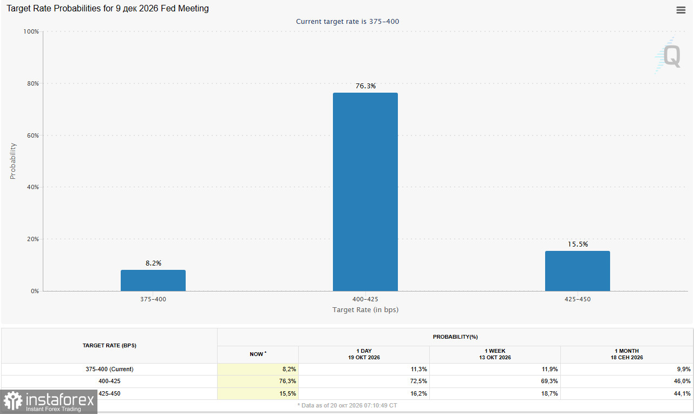Click the 16,2% table cell
This screenshot has height=414, width=694.
pos(364,393)
